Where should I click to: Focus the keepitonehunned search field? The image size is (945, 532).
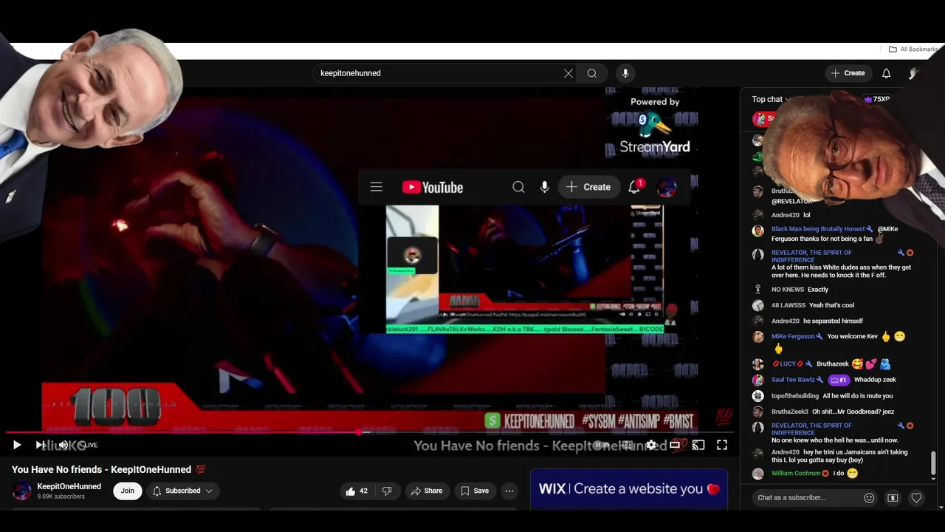coord(439,73)
